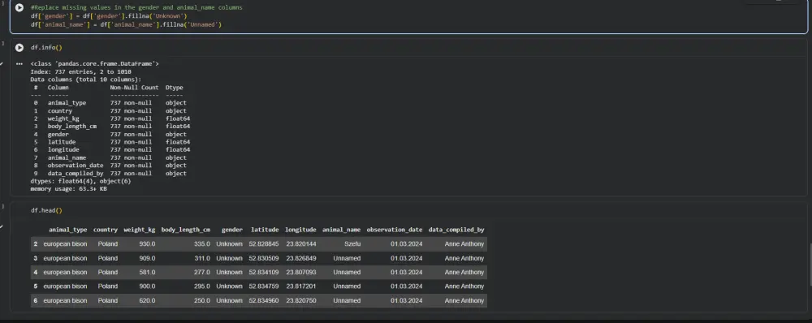Viewport: 812px width, 323px height.
Task: Click the 'Index: 737 entries, 2 to 1010' line
Action: click(80, 71)
